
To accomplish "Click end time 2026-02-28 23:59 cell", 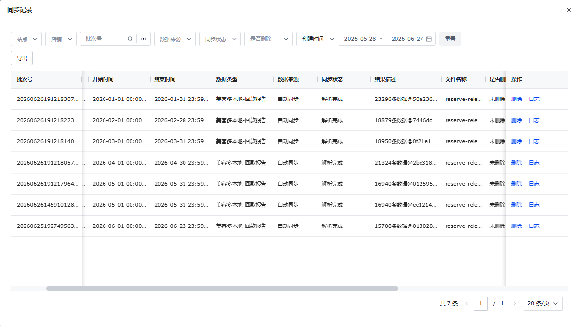I will (181, 120).
